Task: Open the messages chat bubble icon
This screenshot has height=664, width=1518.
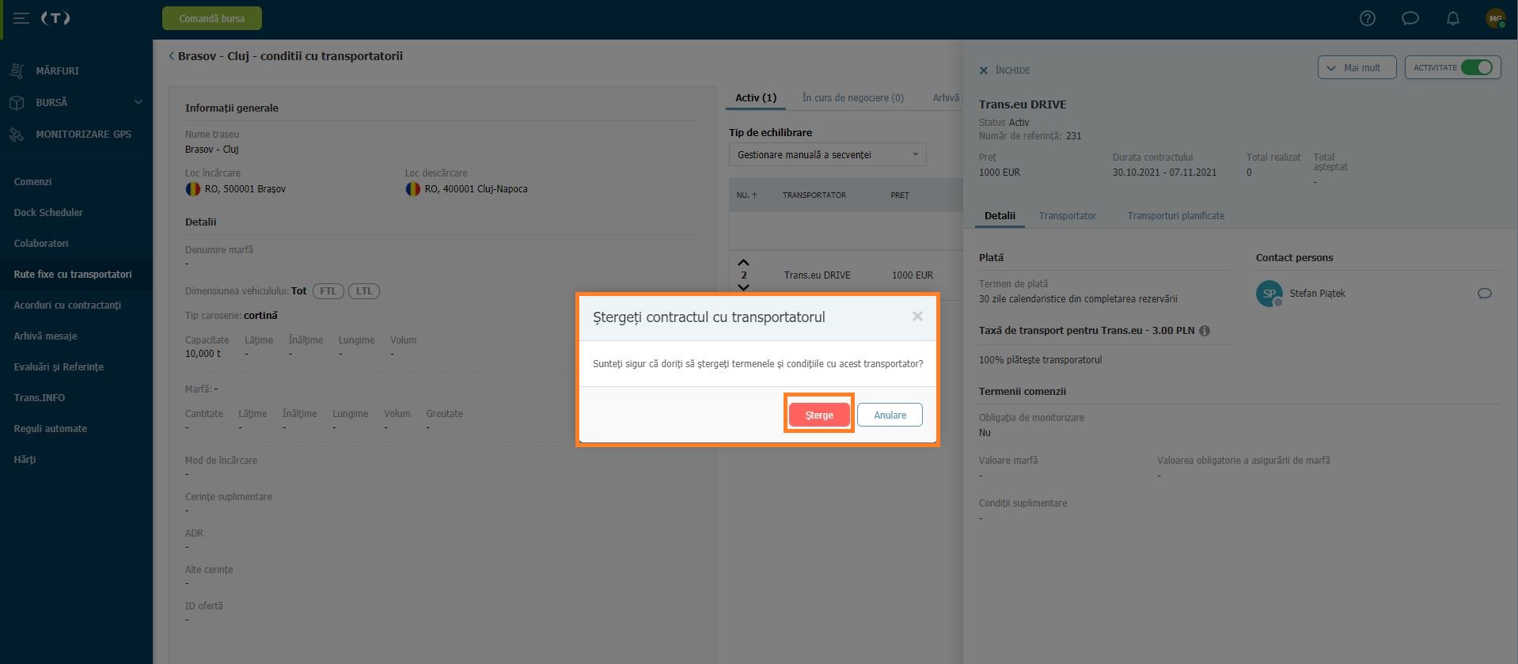Action: (1410, 18)
